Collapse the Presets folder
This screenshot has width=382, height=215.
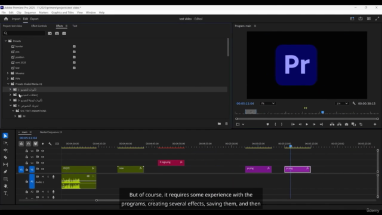(x=5, y=41)
